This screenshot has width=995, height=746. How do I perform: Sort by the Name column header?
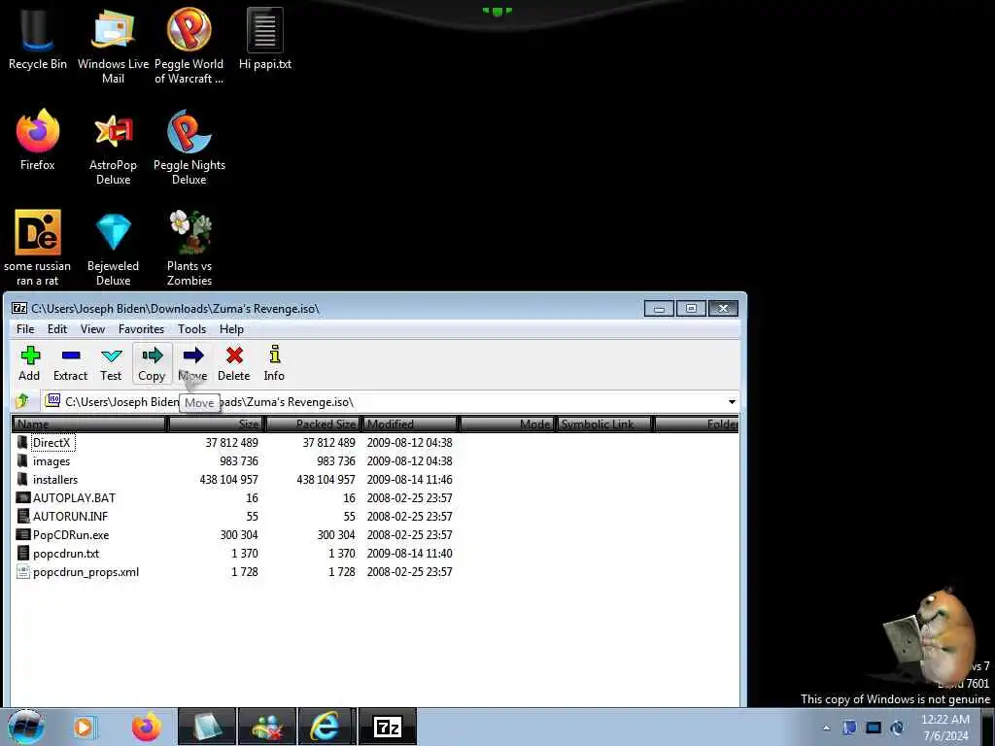click(x=88, y=424)
